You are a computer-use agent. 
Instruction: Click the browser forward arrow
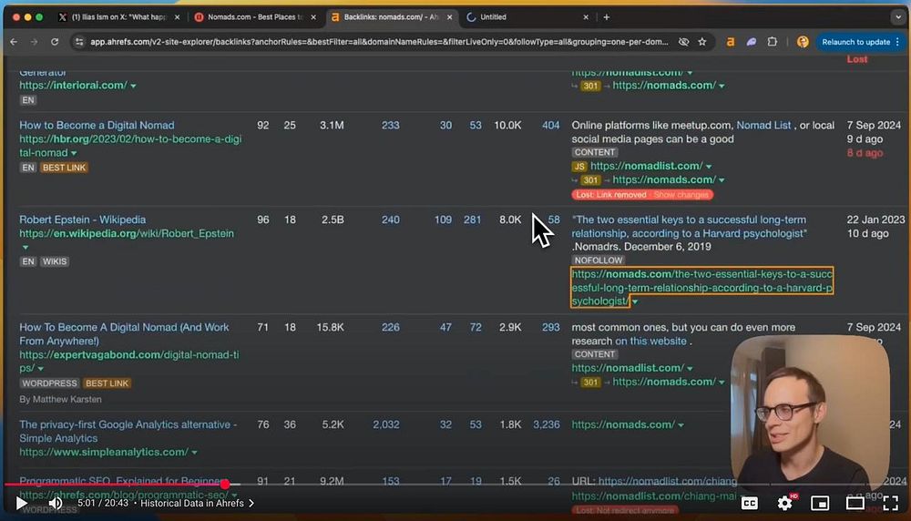click(35, 42)
